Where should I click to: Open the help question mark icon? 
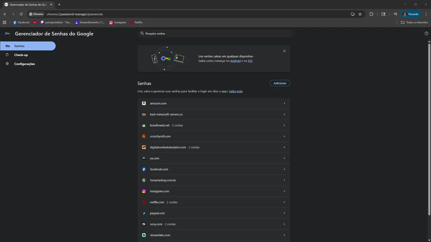click(x=426, y=34)
